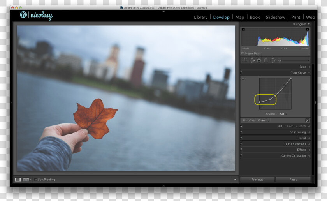Click the highlight clipping indicator in histogram

pyautogui.click(x=308, y=30)
